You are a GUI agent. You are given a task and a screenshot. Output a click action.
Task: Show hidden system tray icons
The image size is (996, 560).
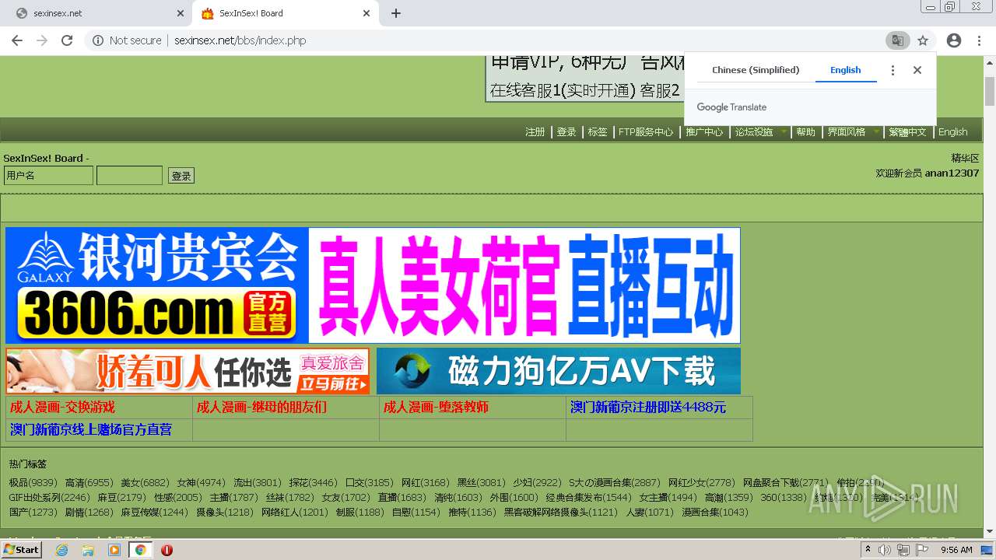[x=868, y=550]
